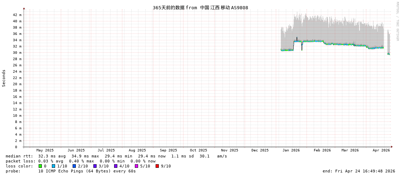Click the Jan 2026 x-axis label
Image resolution: width=401 pixels, height=176 pixels.
click(x=291, y=150)
